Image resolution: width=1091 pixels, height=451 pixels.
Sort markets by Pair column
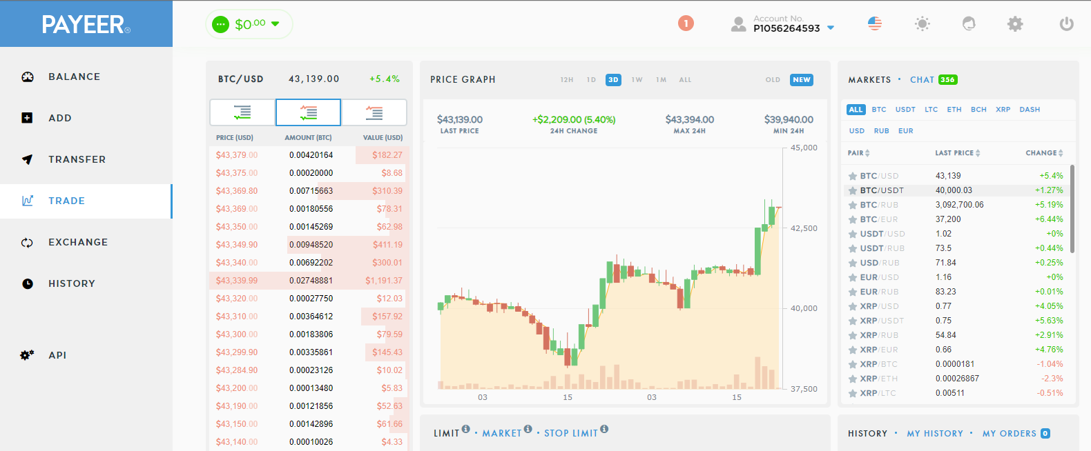(859, 153)
